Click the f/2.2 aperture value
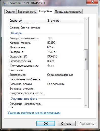 pyautogui.click(x=50, y=47)
